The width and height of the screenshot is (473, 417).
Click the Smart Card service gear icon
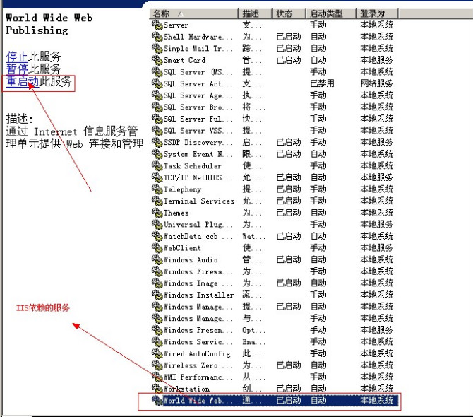tap(157, 60)
